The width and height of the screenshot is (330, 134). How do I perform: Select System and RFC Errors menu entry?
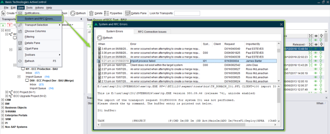point(40,19)
